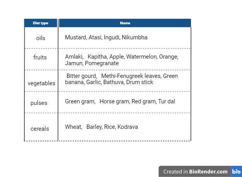Image resolution: width=242 pixels, height=177 pixels.
Task: Click the pulses row label
Action: pyautogui.click(x=39, y=103)
